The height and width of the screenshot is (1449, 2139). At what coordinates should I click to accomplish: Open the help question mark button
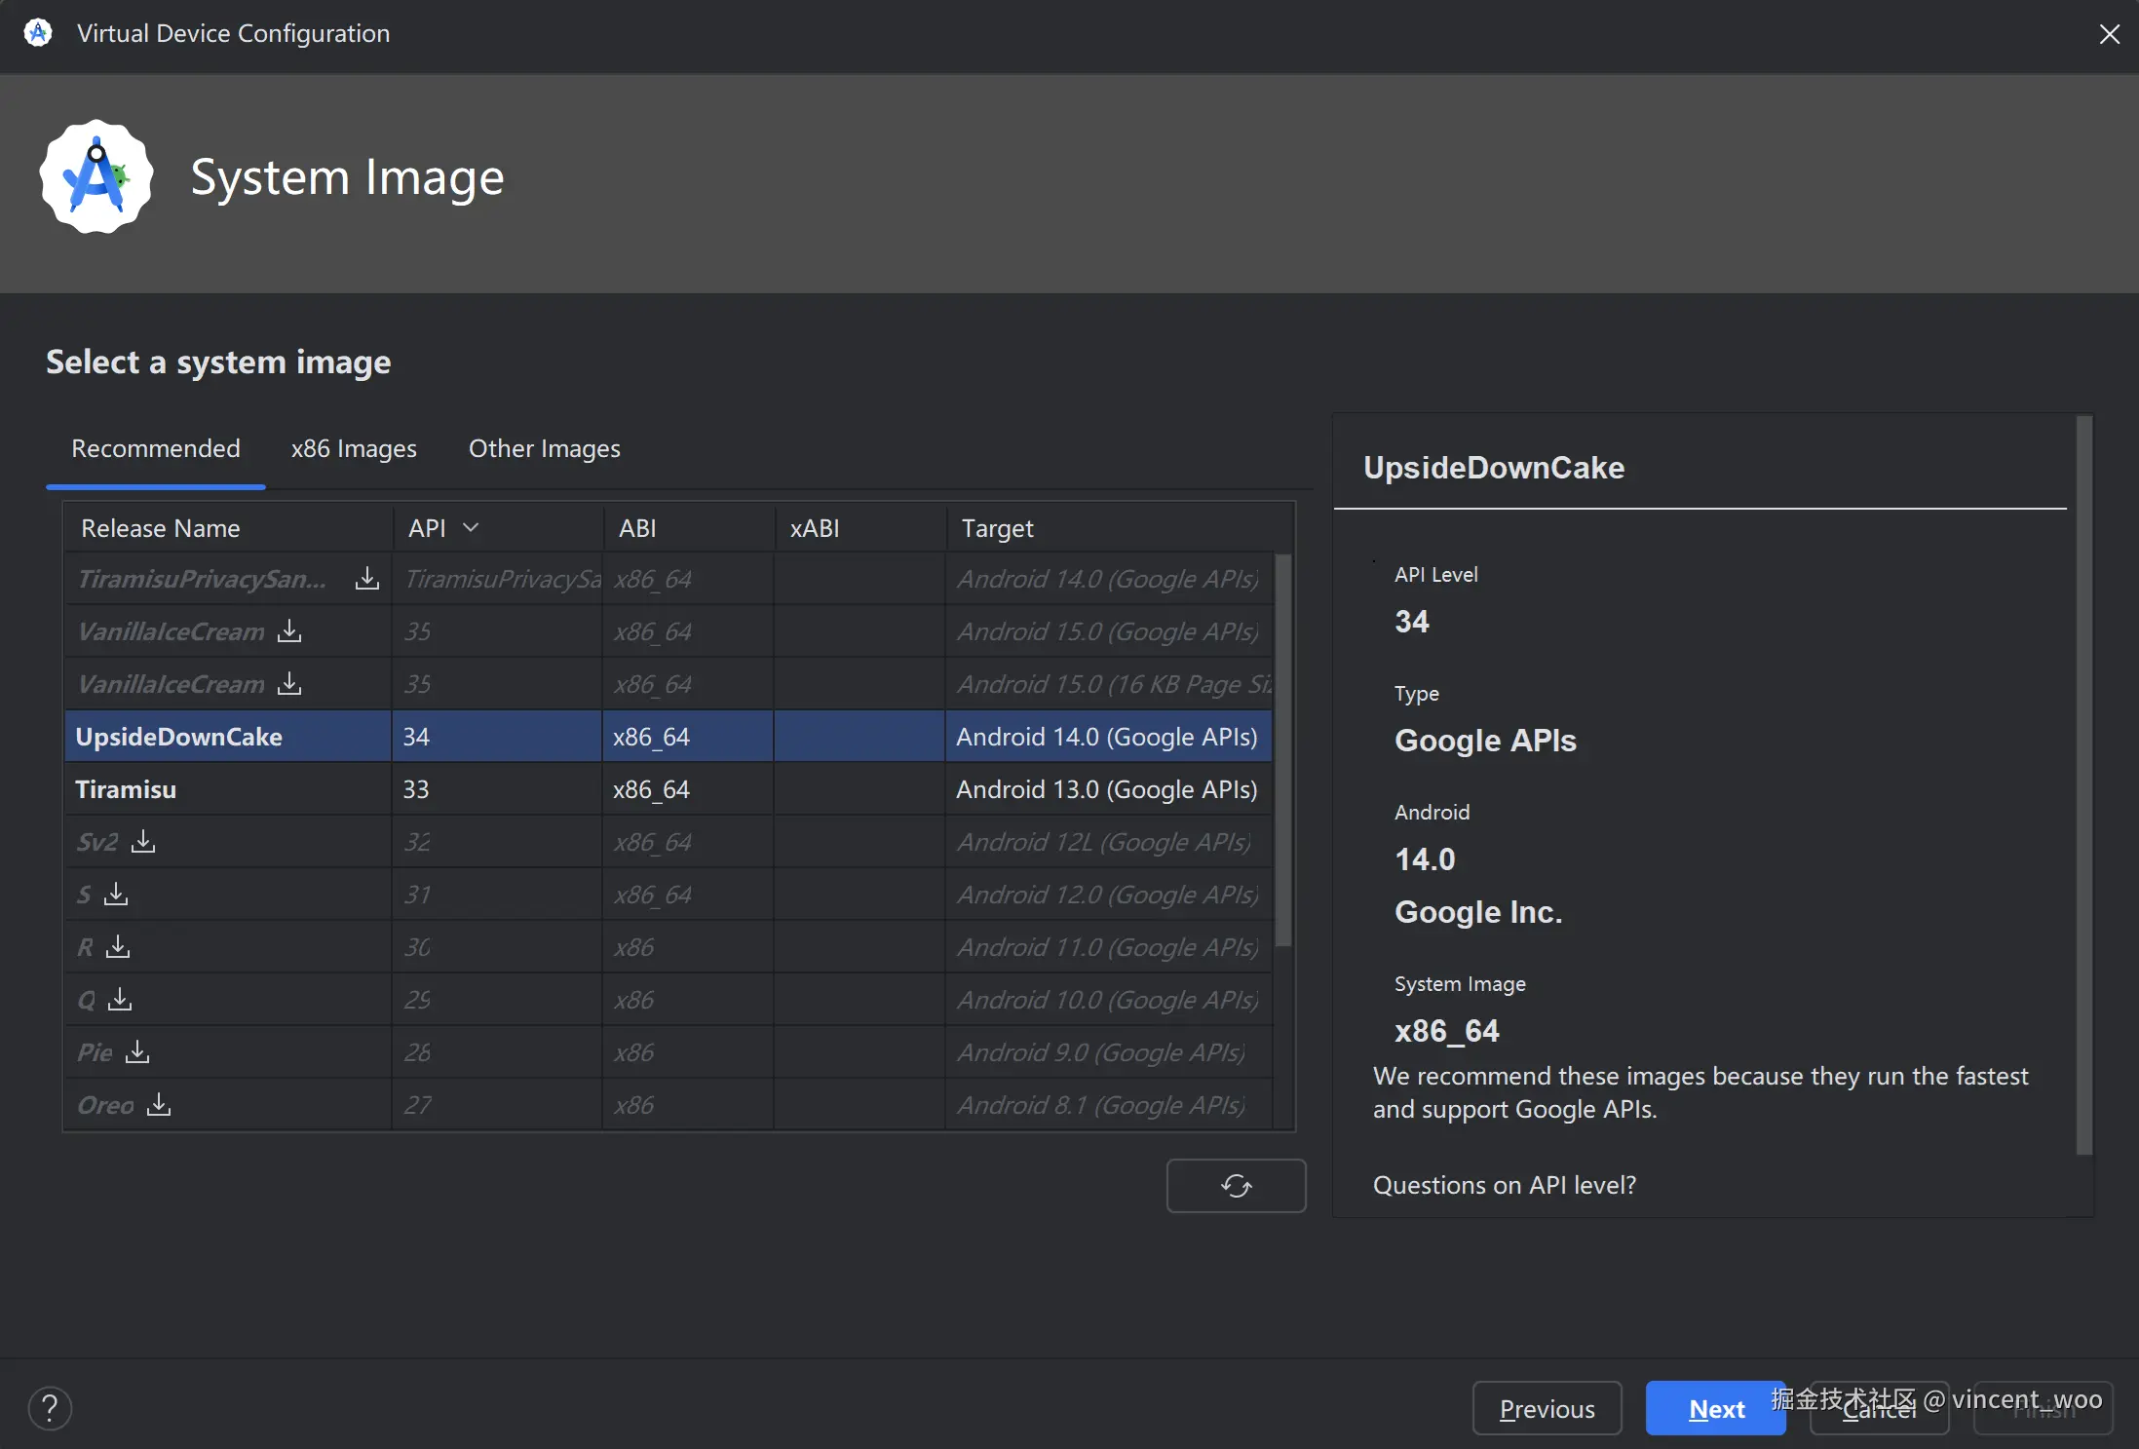click(x=50, y=1408)
